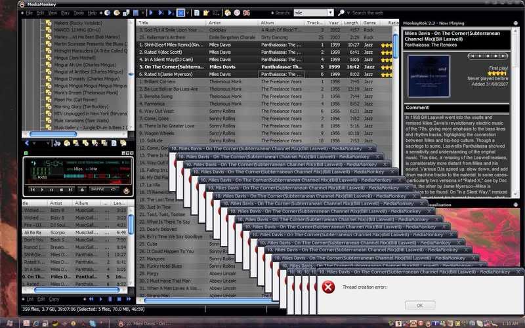The image size is (525, 328).
Task: Click the blue back arrow above the player
Action: point(27,143)
